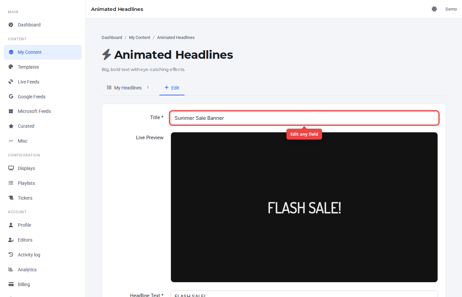Click the Displays monitor icon
This screenshot has width=462, height=297.
11,168
